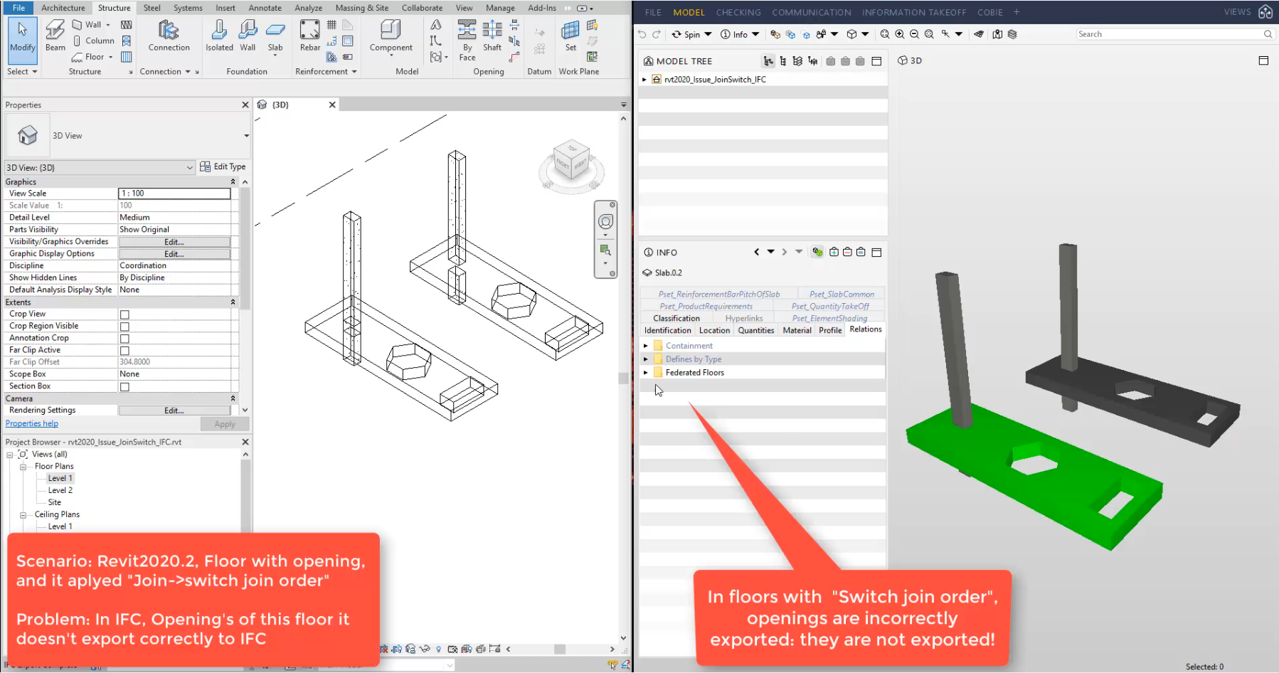Screen dimensions: 1279x673
Task: Open the 3D View selector dropdown
Action: [189, 167]
